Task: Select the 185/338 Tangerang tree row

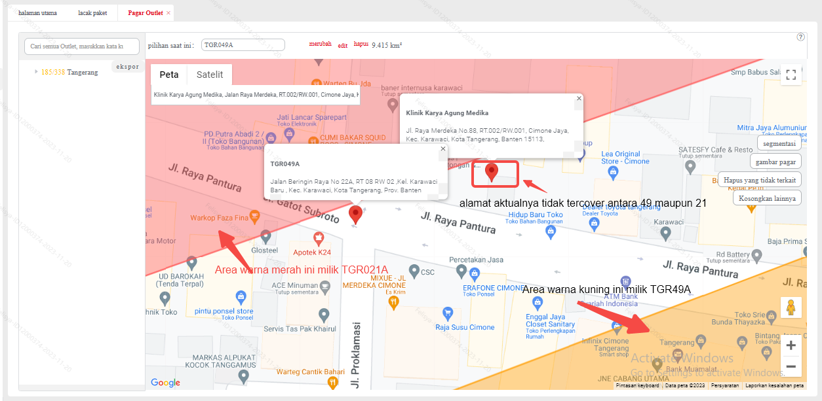Action: coord(69,72)
